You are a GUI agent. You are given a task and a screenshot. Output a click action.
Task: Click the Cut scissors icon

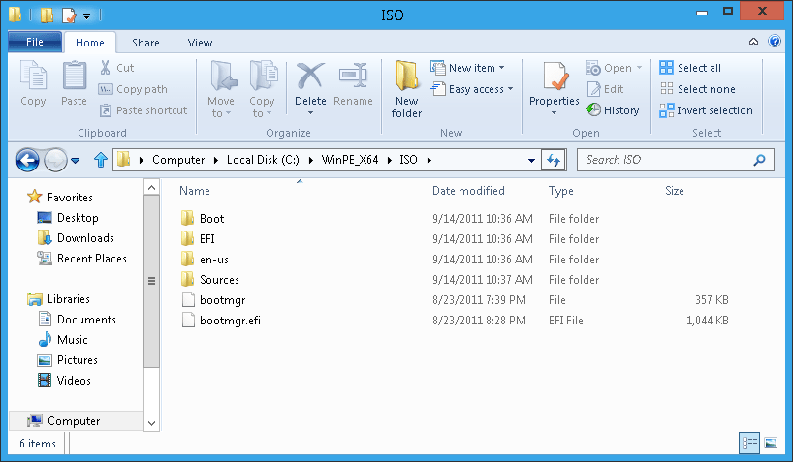(106, 68)
